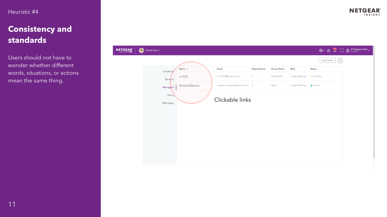
Task: Click the Access Policy column header
Action: pos(278,69)
